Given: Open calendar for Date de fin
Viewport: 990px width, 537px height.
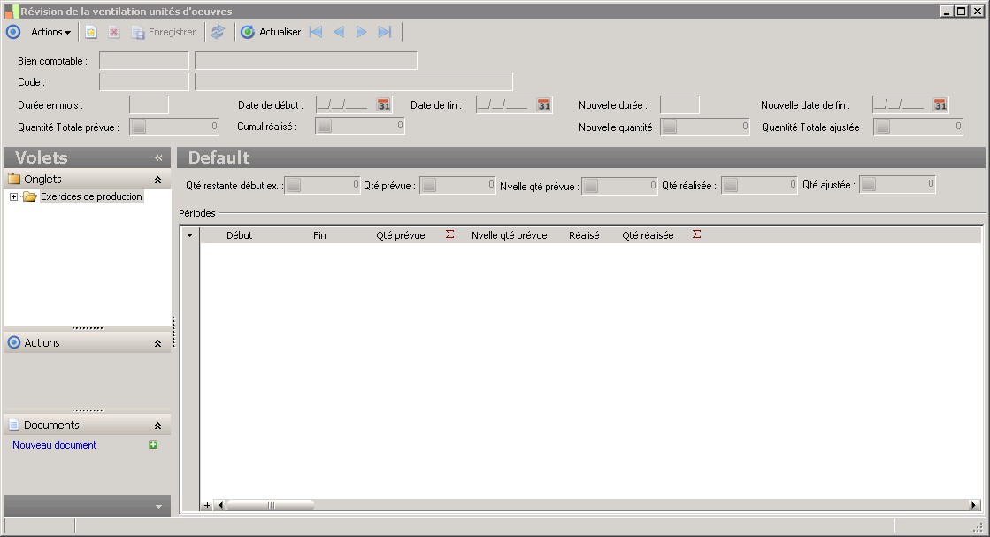Looking at the screenshot, I should (544, 105).
